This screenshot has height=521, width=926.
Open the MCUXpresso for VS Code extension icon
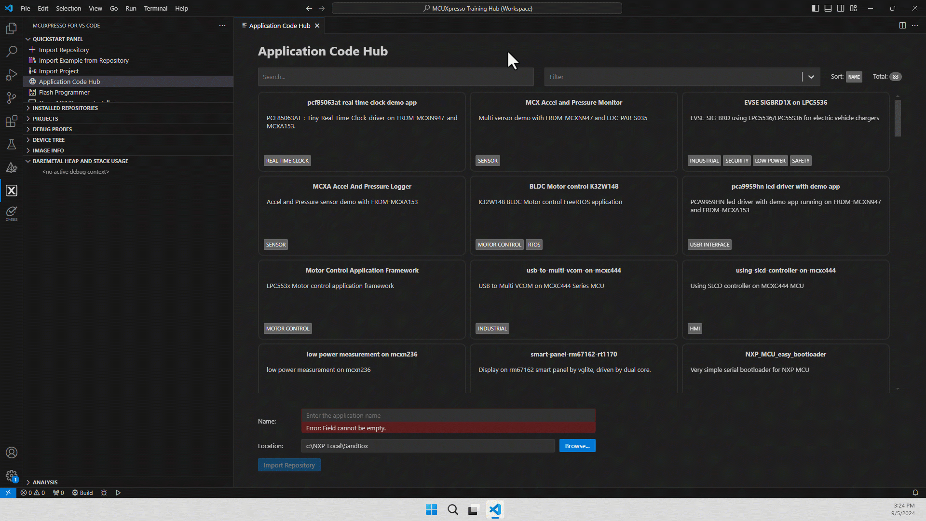click(12, 191)
